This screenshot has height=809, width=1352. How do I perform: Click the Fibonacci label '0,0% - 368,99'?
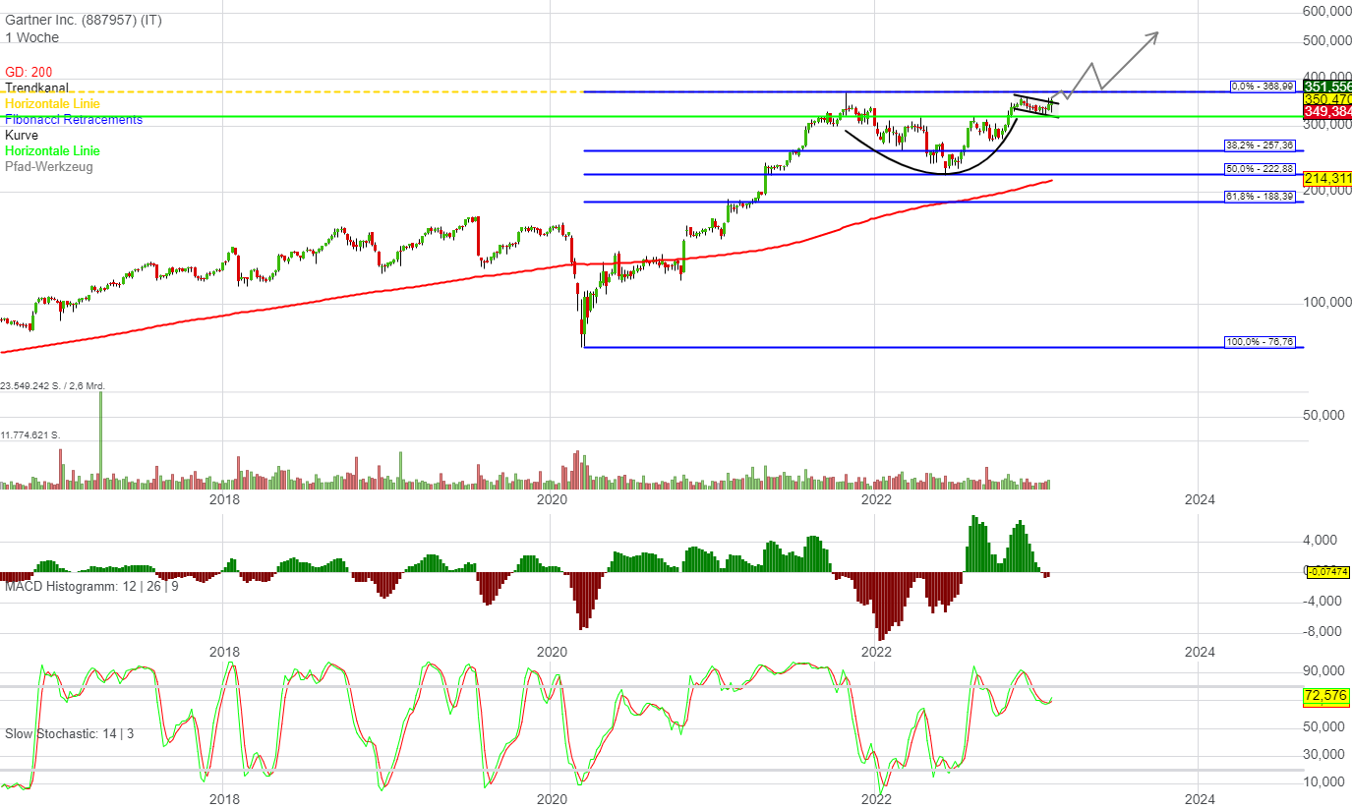[x=1264, y=87]
